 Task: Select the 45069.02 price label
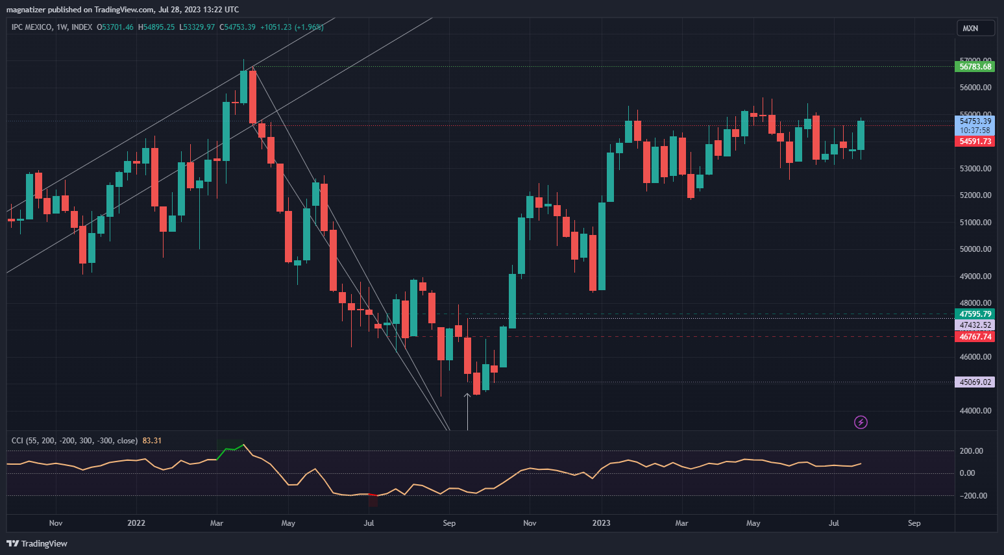975,382
